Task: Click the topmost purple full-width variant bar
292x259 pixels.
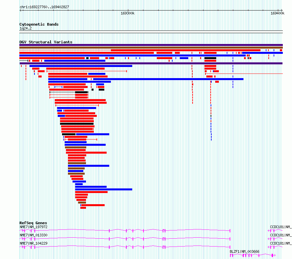Action: coord(151,45)
